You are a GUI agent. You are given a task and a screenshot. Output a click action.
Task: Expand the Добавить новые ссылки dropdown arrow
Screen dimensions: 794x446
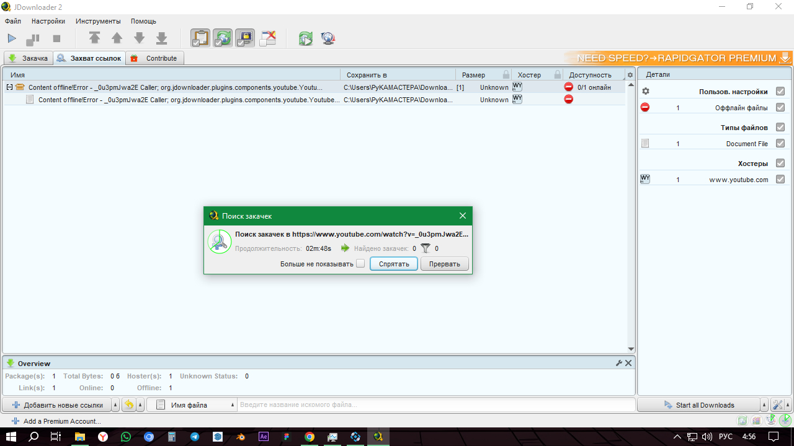tap(115, 405)
